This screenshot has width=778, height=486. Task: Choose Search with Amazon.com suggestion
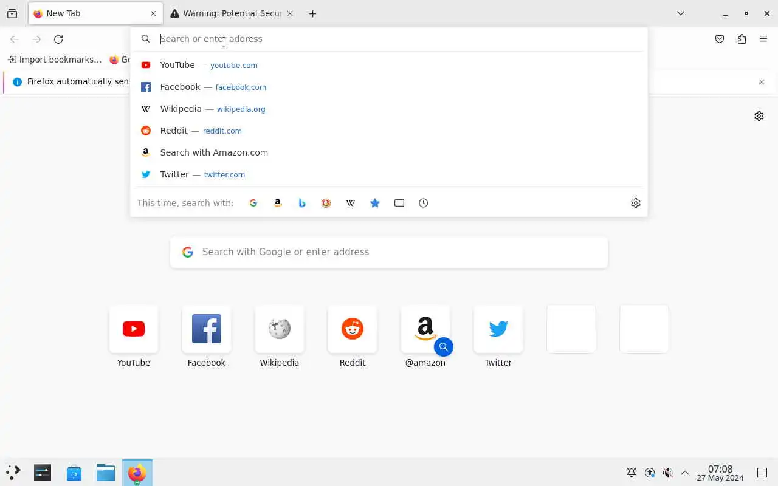click(389, 152)
